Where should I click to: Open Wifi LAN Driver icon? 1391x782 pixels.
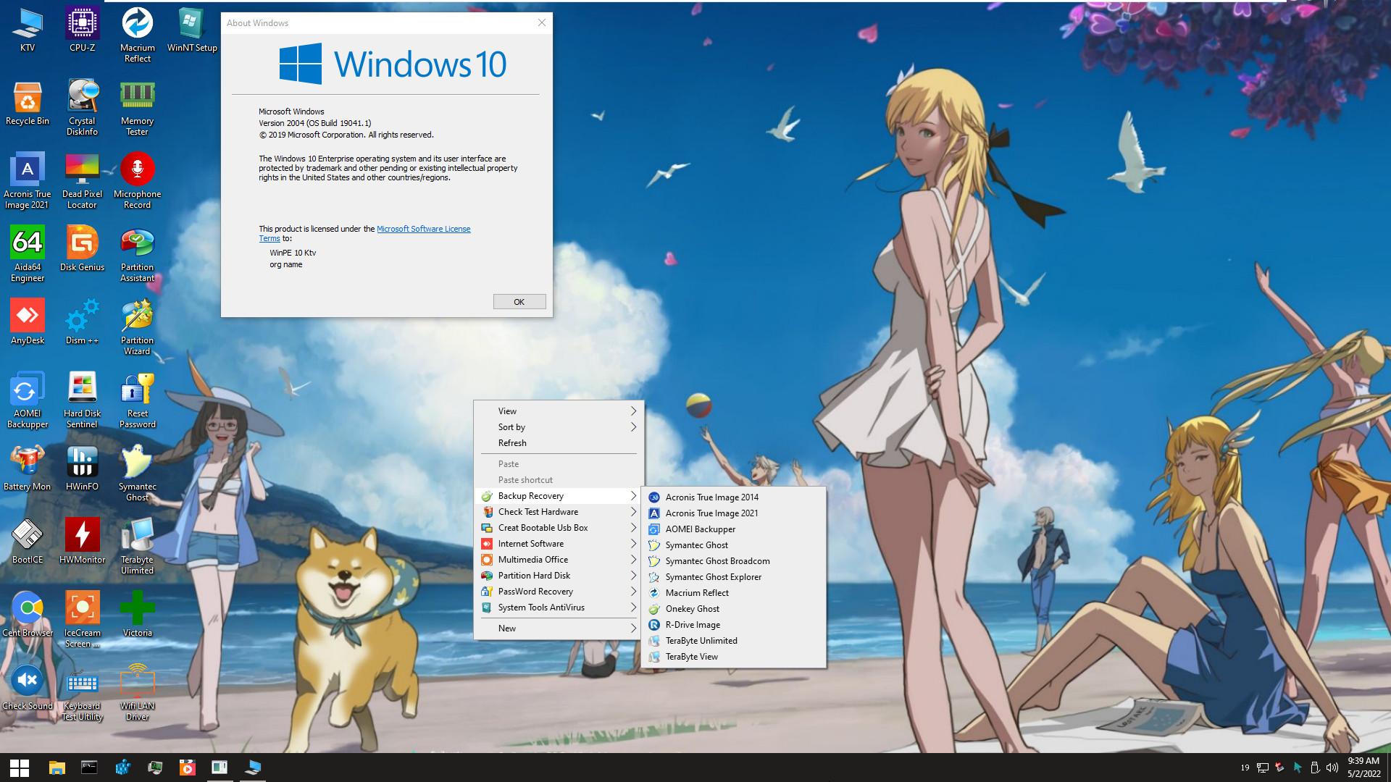[x=137, y=693]
